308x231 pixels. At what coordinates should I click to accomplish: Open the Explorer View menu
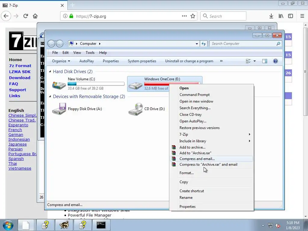pyautogui.click(x=77, y=53)
